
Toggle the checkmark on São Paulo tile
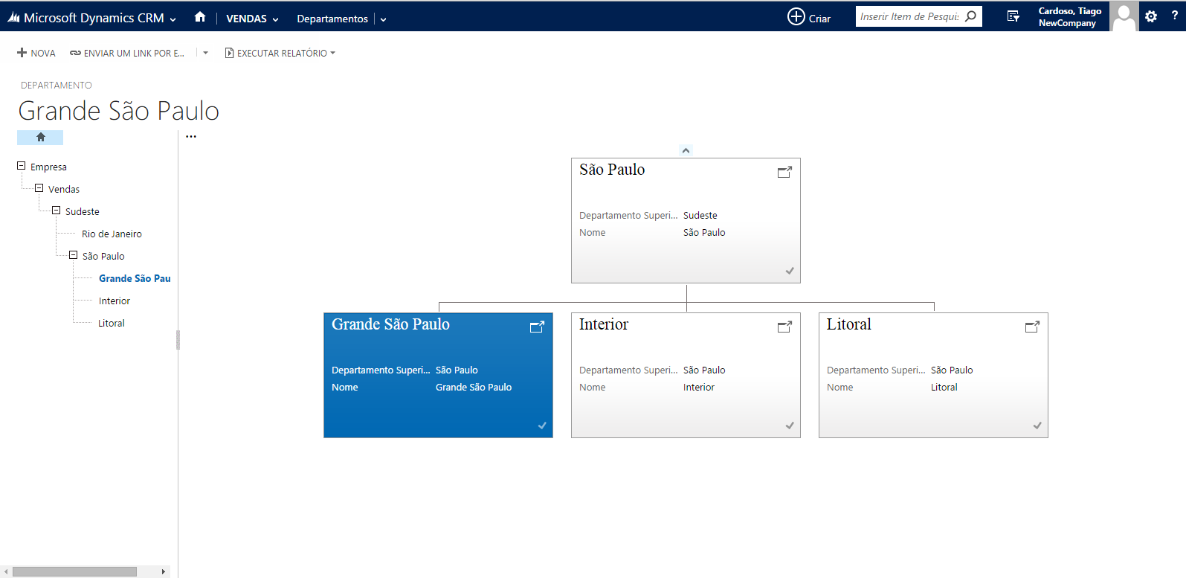(790, 271)
